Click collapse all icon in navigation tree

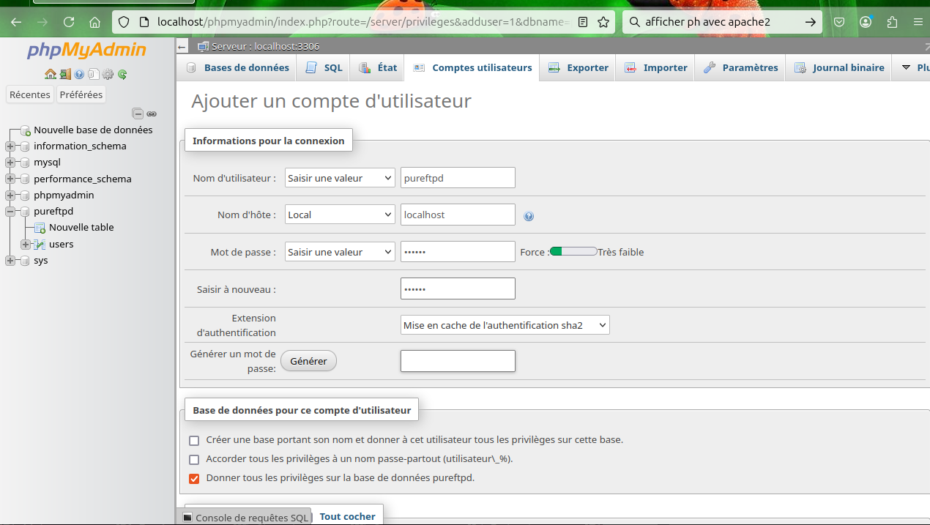click(138, 113)
